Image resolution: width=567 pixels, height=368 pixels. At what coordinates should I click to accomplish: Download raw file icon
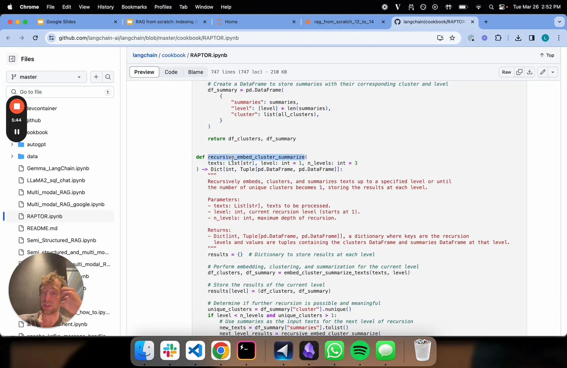(x=530, y=72)
